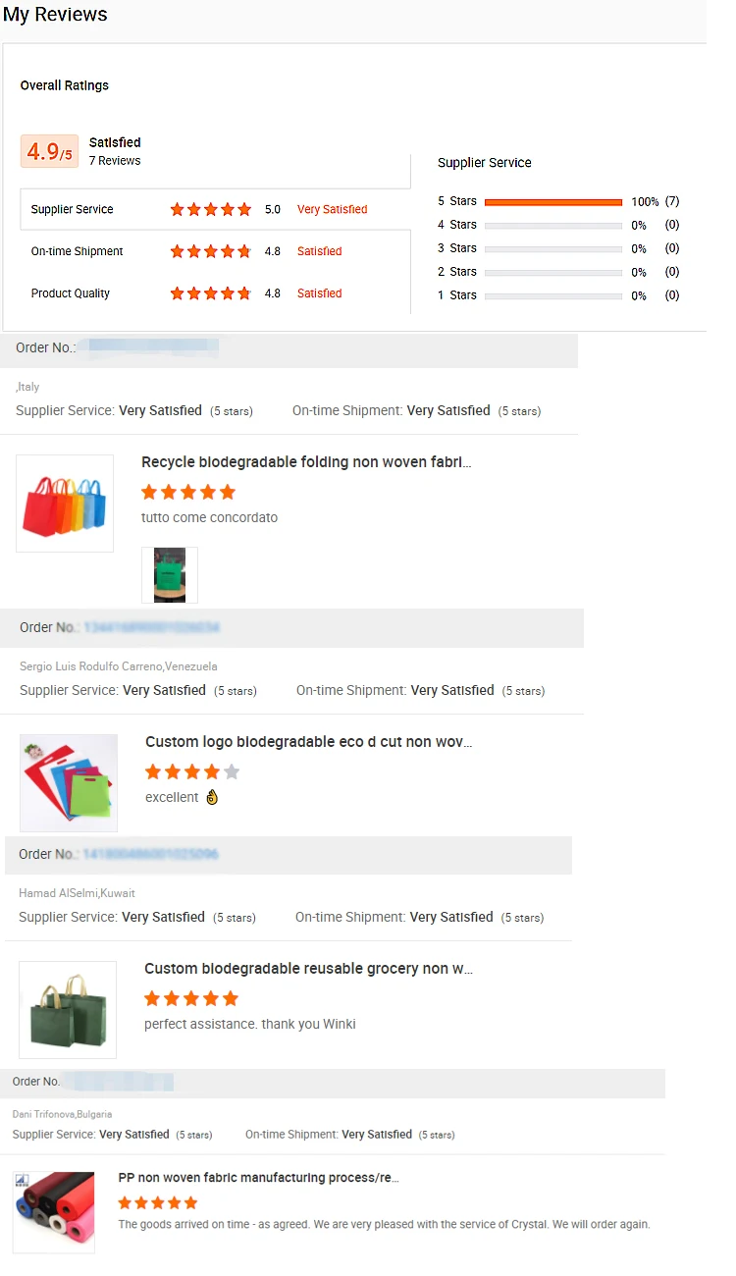Click the 5 Stars 100% rating bar

tap(553, 202)
